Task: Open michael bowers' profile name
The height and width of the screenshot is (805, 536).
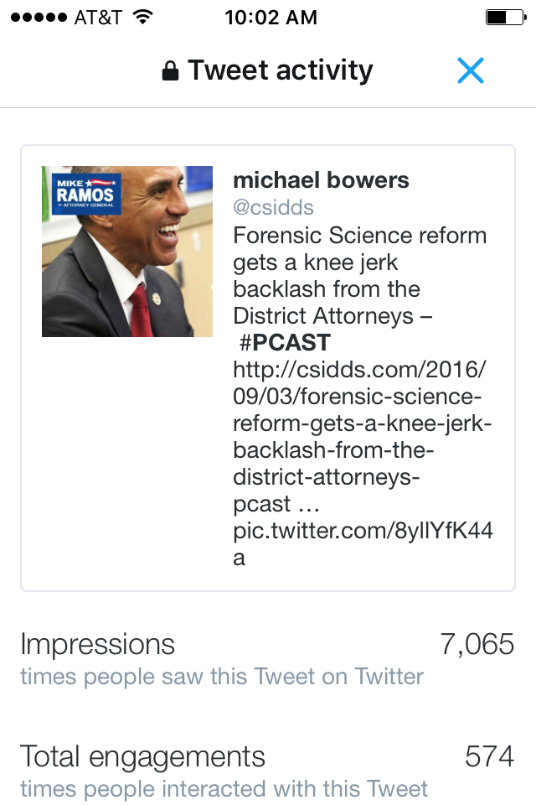Action: pyautogui.click(x=321, y=180)
